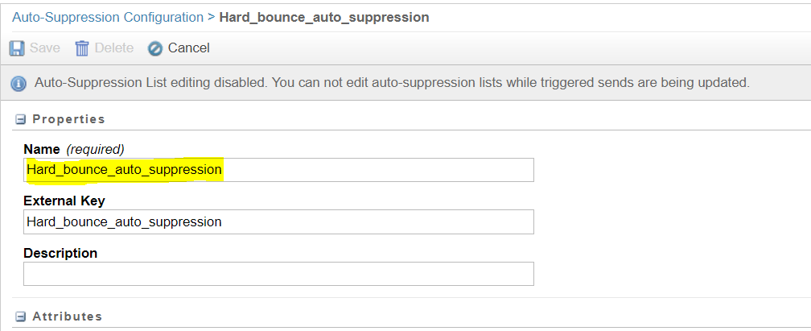This screenshot has width=811, height=331.
Task: Click the blue Cancel circle icon
Action: click(155, 48)
